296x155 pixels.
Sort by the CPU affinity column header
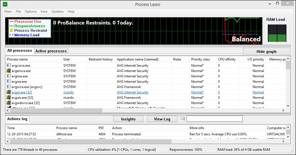tap(228, 59)
